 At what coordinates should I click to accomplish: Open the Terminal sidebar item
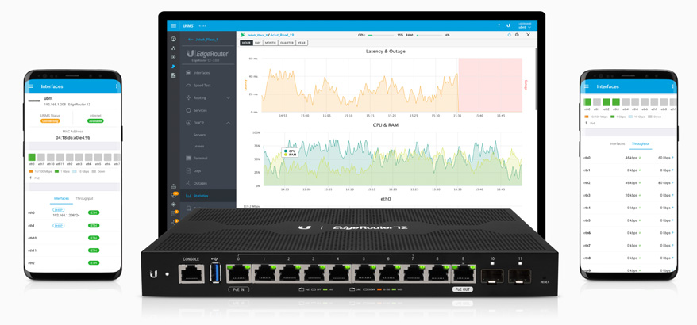(200, 158)
